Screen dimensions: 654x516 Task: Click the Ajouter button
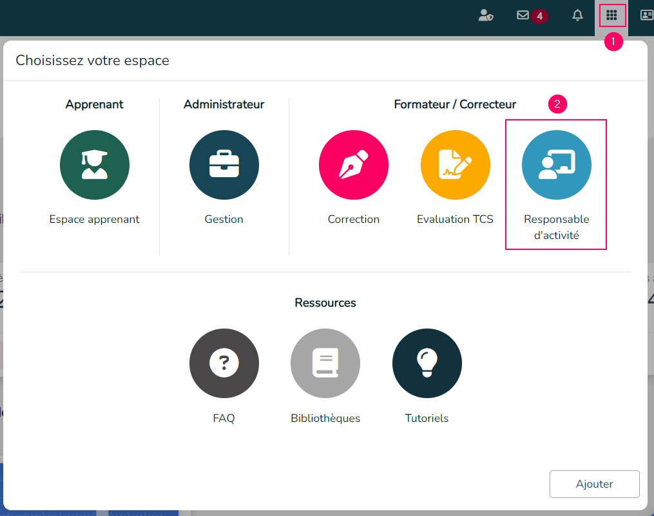[x=593, y=484]
